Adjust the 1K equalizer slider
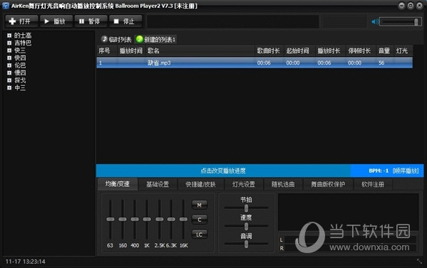The height and width of the screenshot is (268, 427). tap(147, 219)
